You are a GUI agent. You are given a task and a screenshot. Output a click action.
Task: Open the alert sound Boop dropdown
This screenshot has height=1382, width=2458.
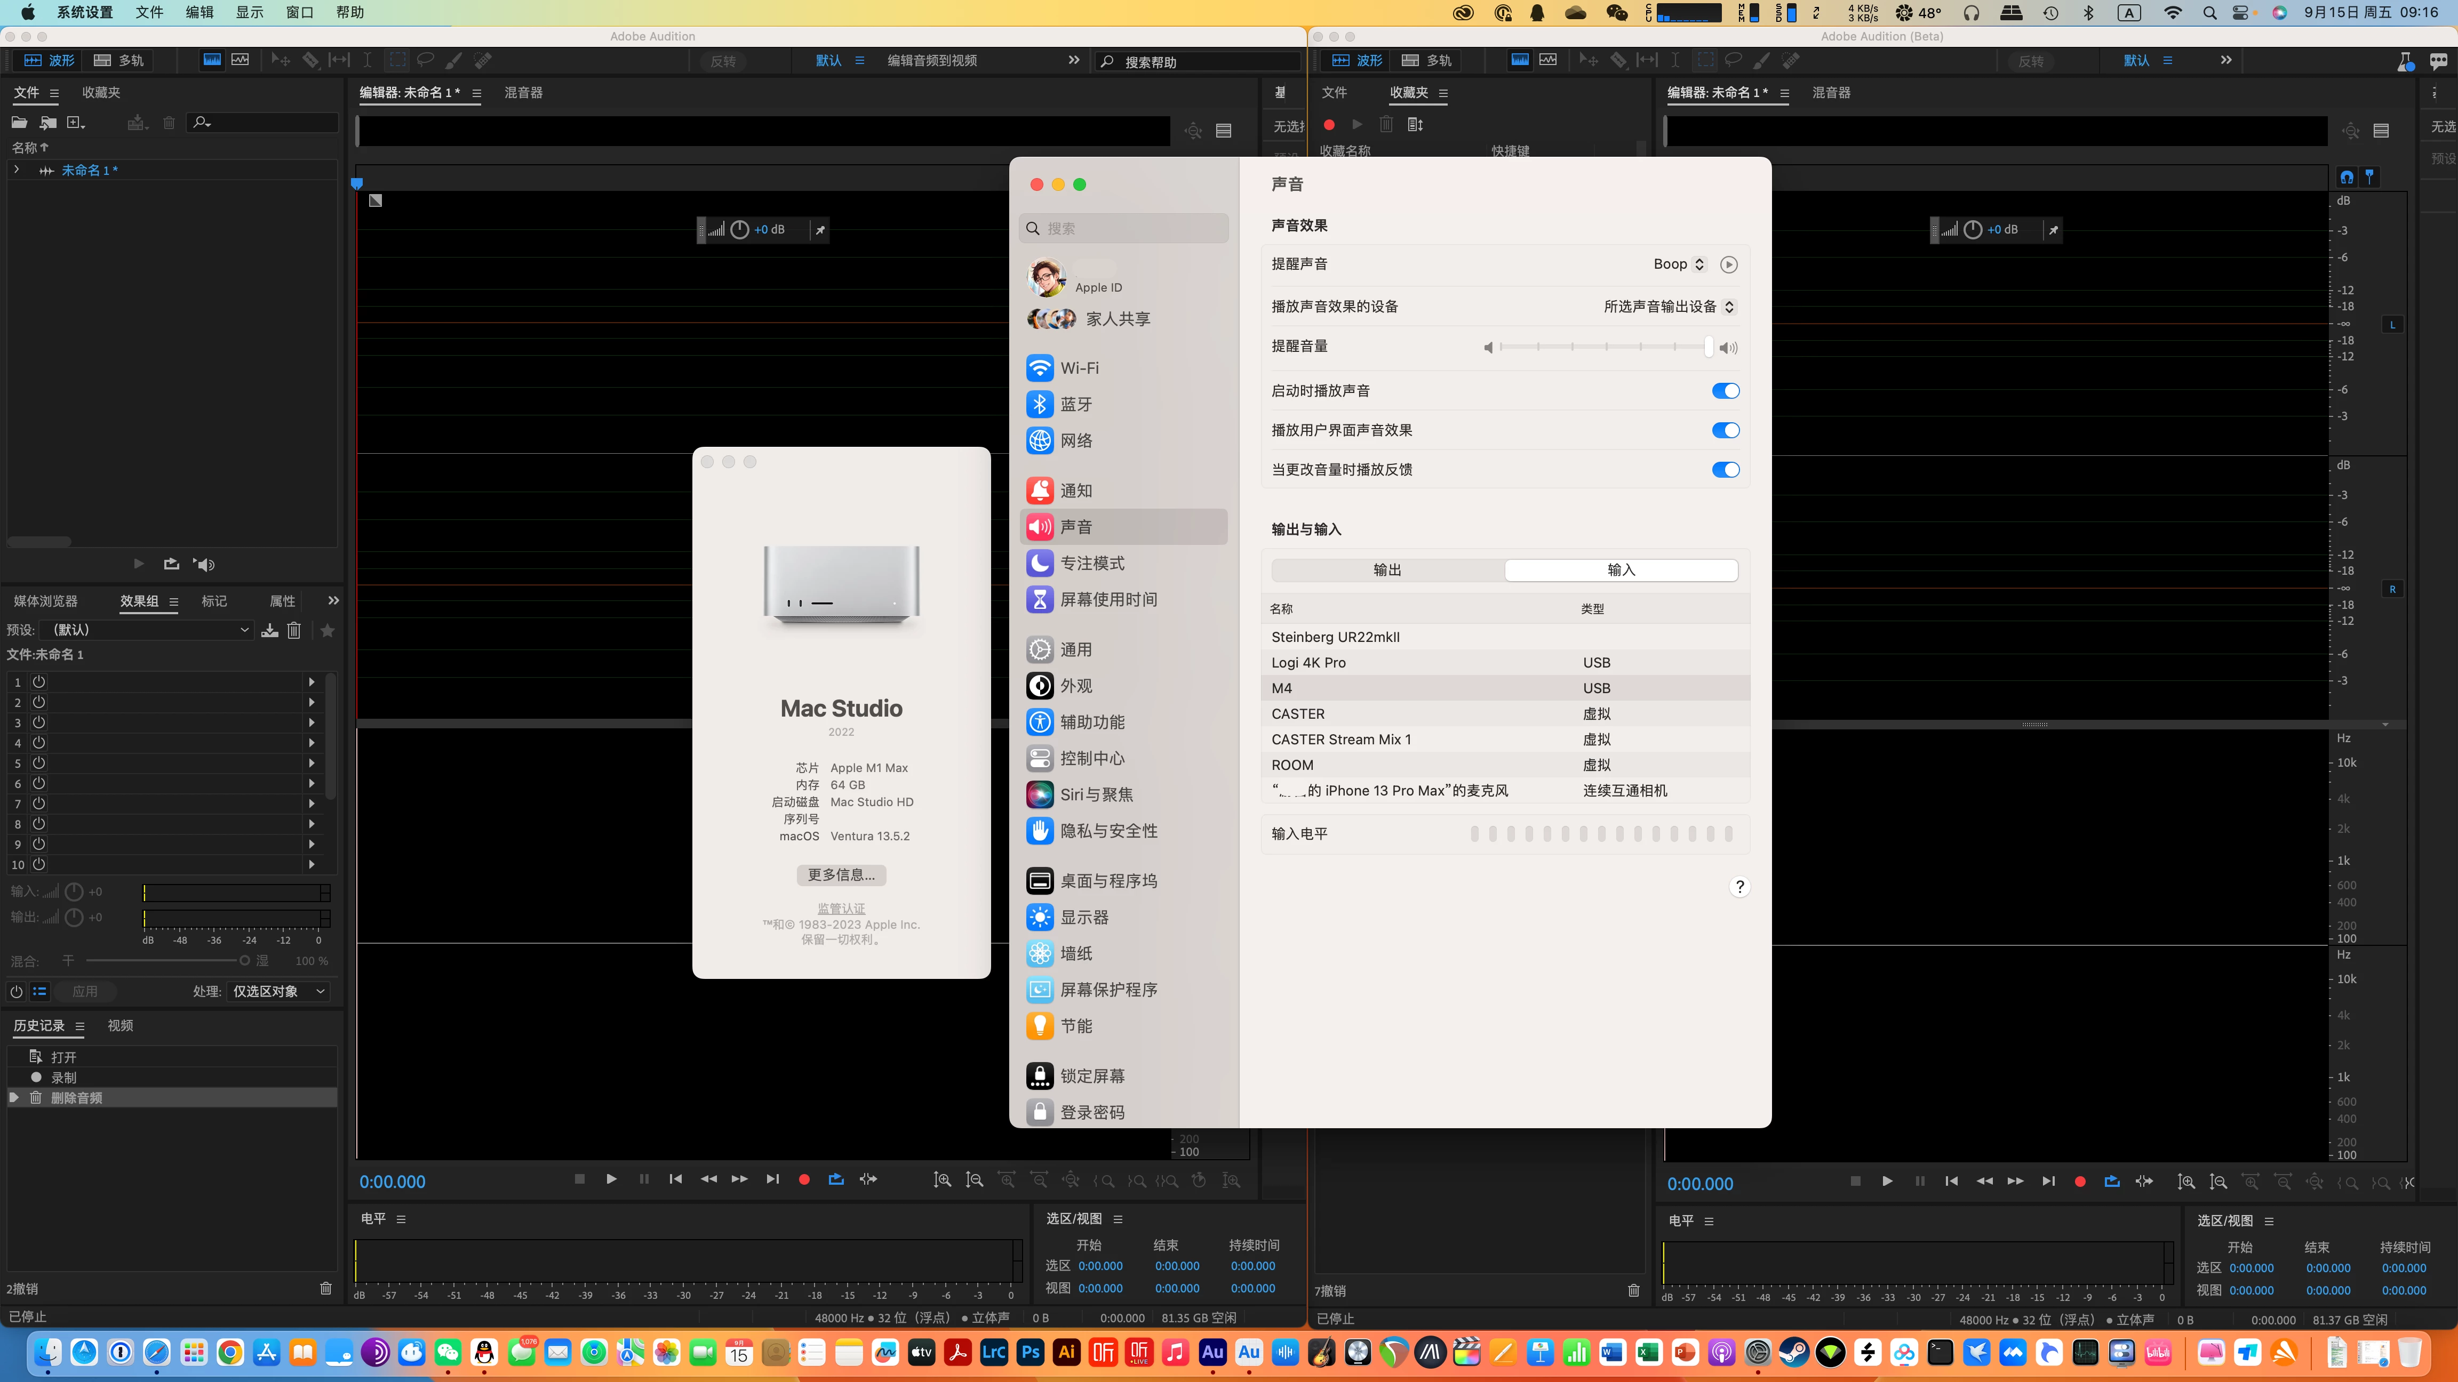click(x=1679, y=264)
